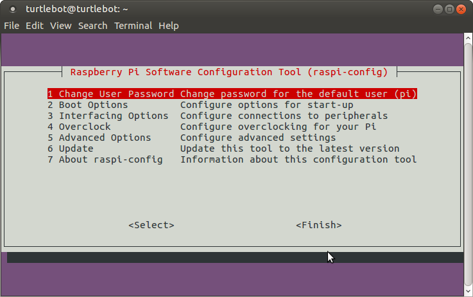Choose the Boot Options entry
Viewport: 473px width, 297px height.
[93, 105]
